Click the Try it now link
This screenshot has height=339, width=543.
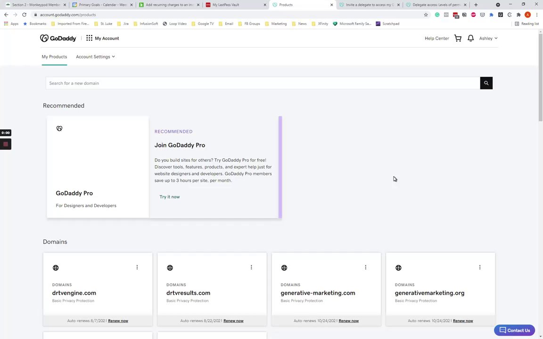(169, 197)
